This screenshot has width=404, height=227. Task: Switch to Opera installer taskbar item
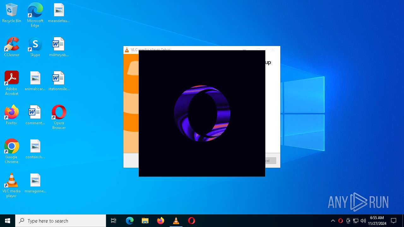pyautogui.click(x=191, y=221)
